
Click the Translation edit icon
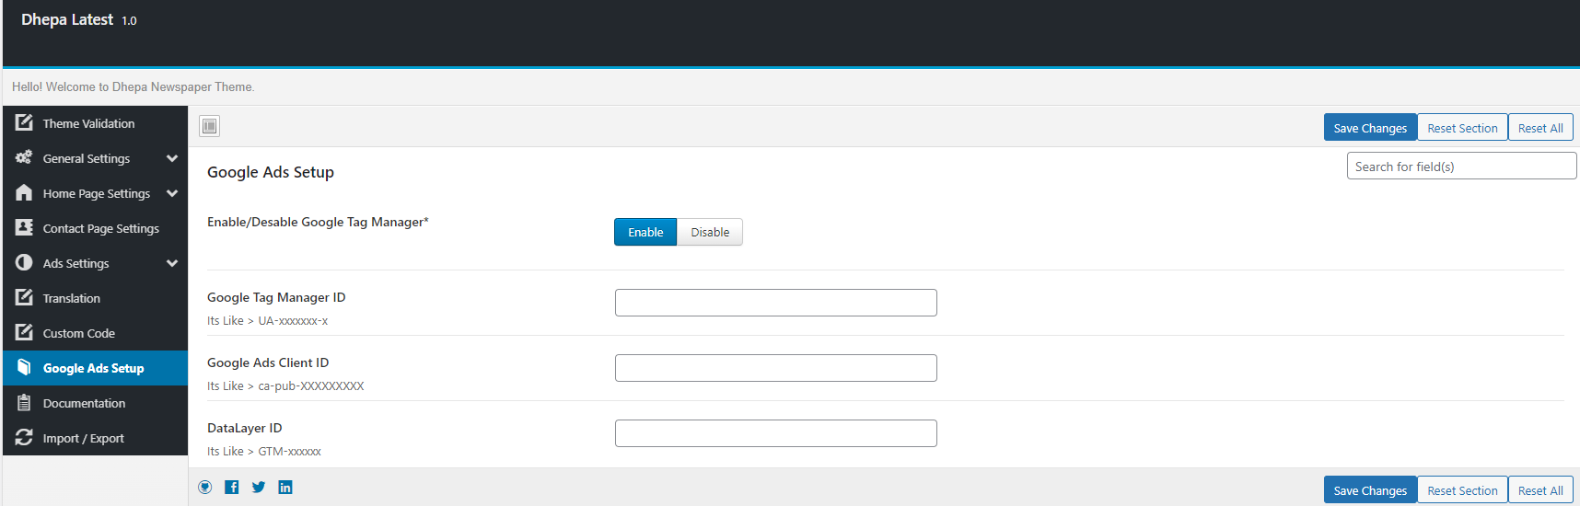24,297
